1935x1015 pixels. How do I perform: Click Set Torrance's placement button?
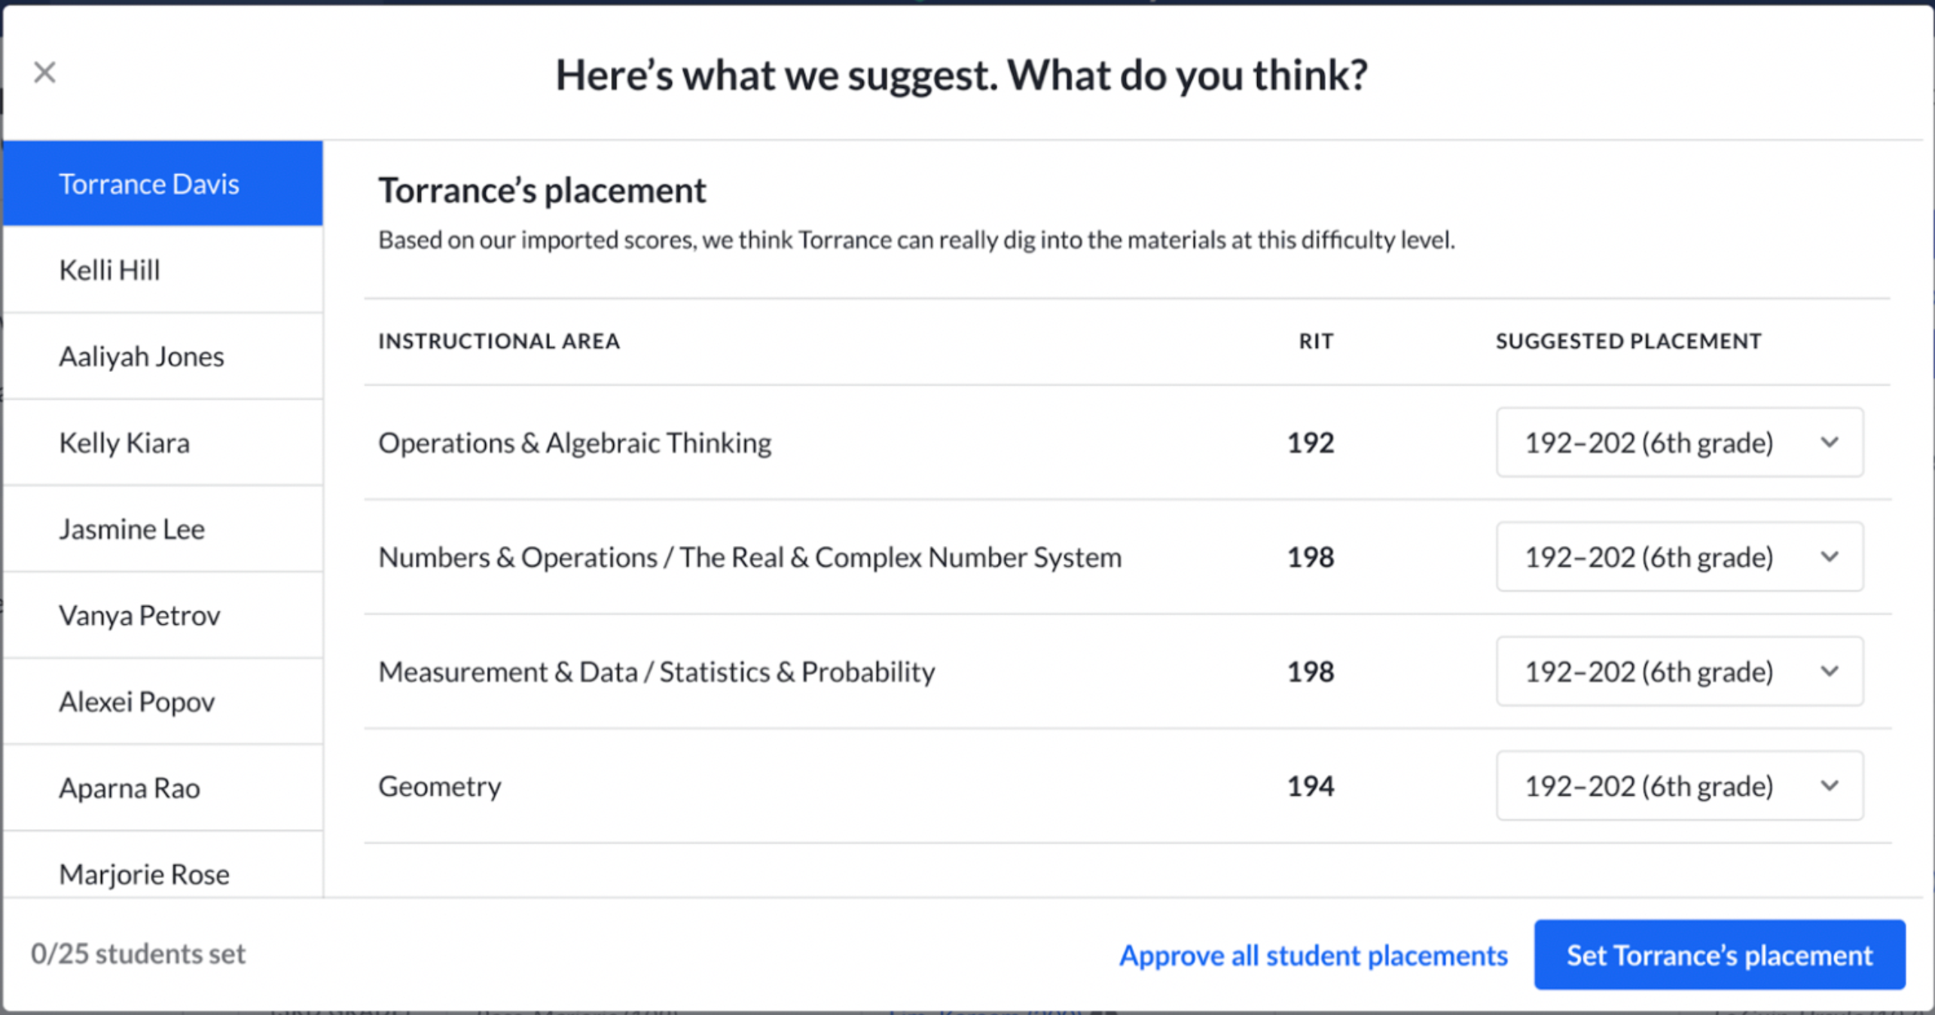pyautogui.click(x=1720, y=955)
